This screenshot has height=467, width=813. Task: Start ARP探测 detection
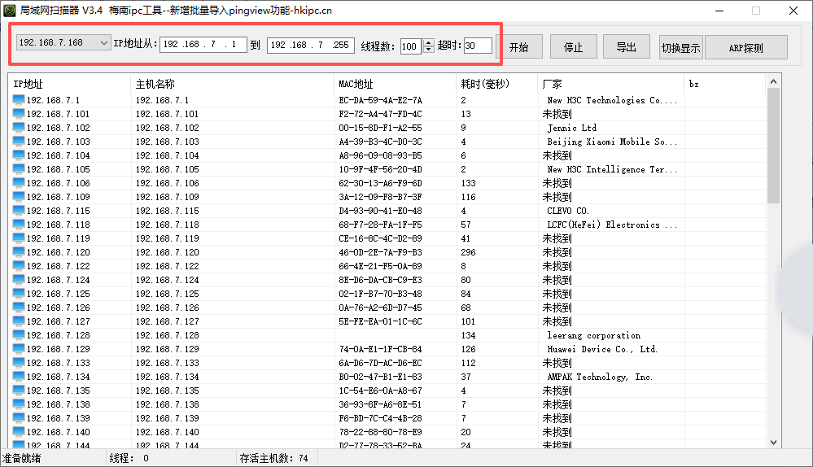pyautogui.click(x=745, y=47)
